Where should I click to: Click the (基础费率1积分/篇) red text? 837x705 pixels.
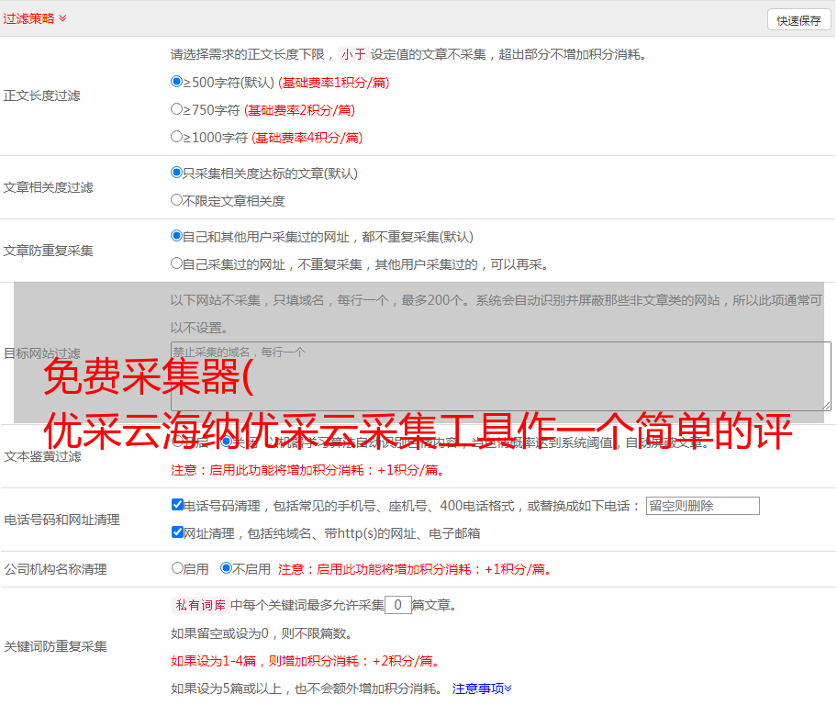[x=334, y=83]
